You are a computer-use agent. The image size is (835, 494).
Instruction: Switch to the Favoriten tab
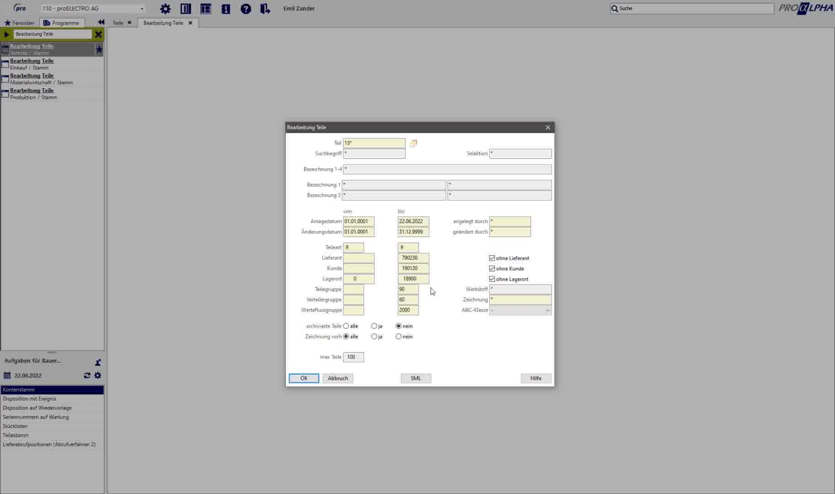19,23
